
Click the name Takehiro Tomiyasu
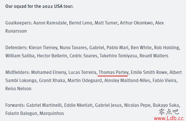click(x=118, y=56)
